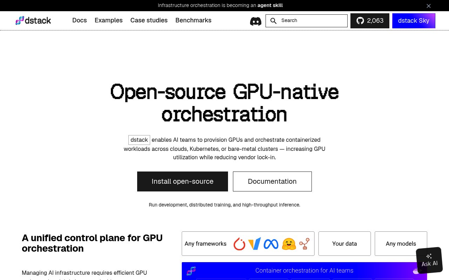The image size is (449, 280).
Task: Open the Case studies menu item
Action: click(x=149, y=20)
